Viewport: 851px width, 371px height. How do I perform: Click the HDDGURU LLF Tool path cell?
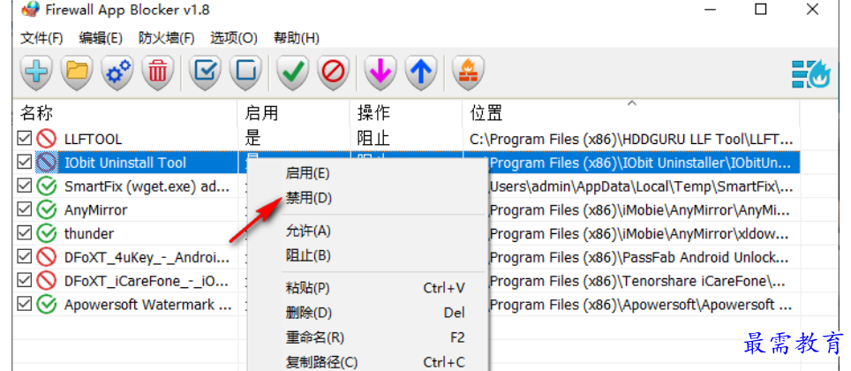[x=631, y=139]
